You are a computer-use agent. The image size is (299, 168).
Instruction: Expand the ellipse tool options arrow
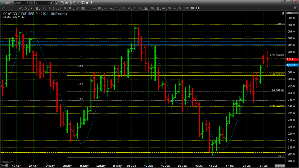click(45, 9)
